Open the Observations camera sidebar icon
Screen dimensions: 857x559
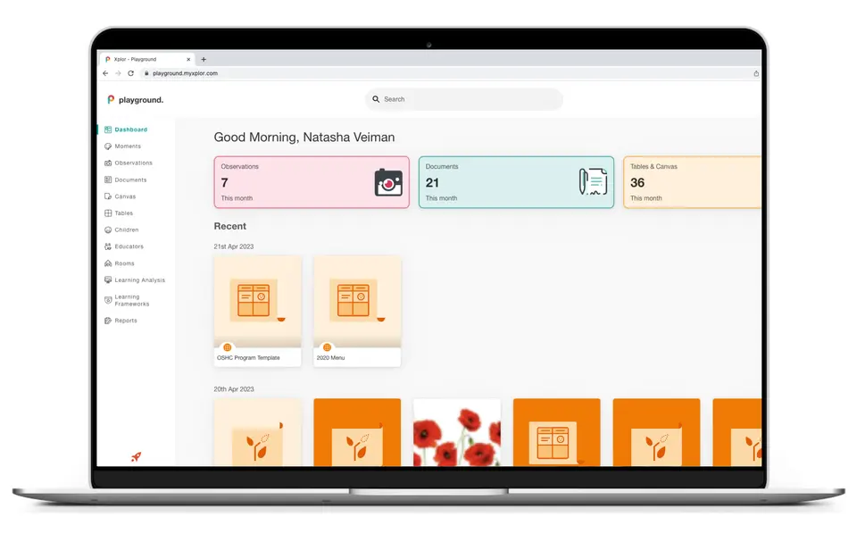pyautogui.click(x=108, y=163)
